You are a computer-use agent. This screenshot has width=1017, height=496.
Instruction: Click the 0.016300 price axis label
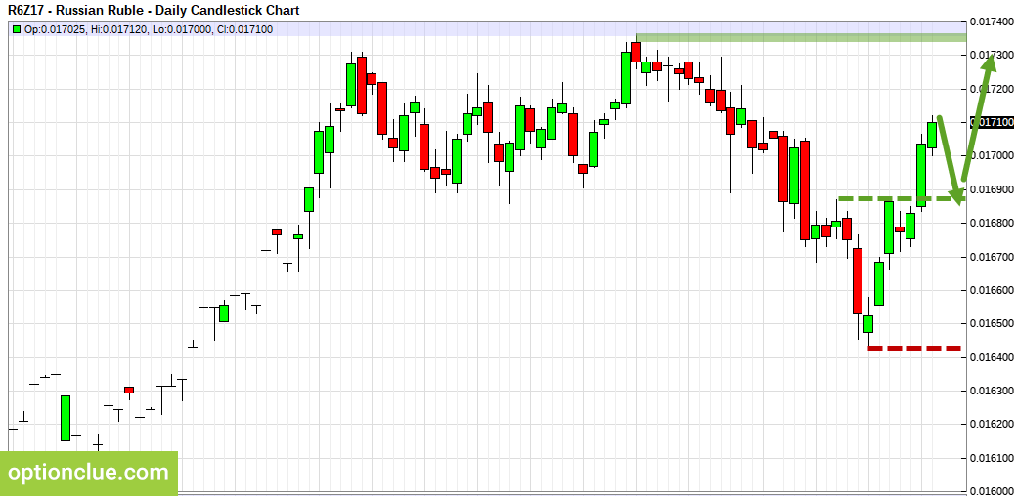click(x=992, y=391)
